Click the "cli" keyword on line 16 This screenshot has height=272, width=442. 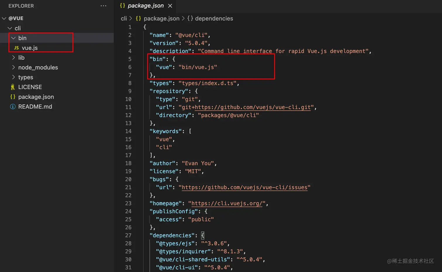164,147
